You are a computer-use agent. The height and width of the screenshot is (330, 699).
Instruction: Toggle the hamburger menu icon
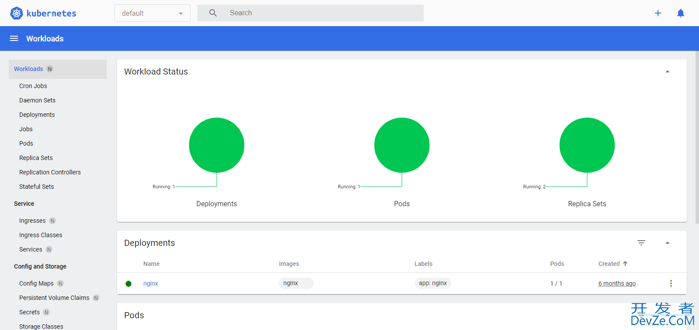[14, 38]
